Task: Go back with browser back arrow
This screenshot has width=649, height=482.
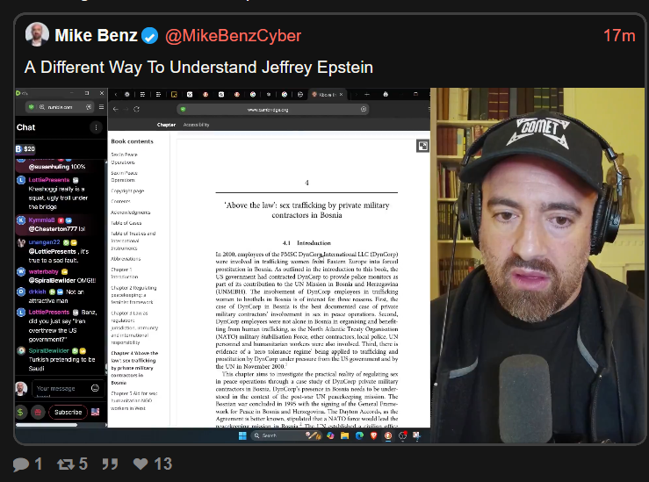Action: pyautogui.click(x=115, y=109)
